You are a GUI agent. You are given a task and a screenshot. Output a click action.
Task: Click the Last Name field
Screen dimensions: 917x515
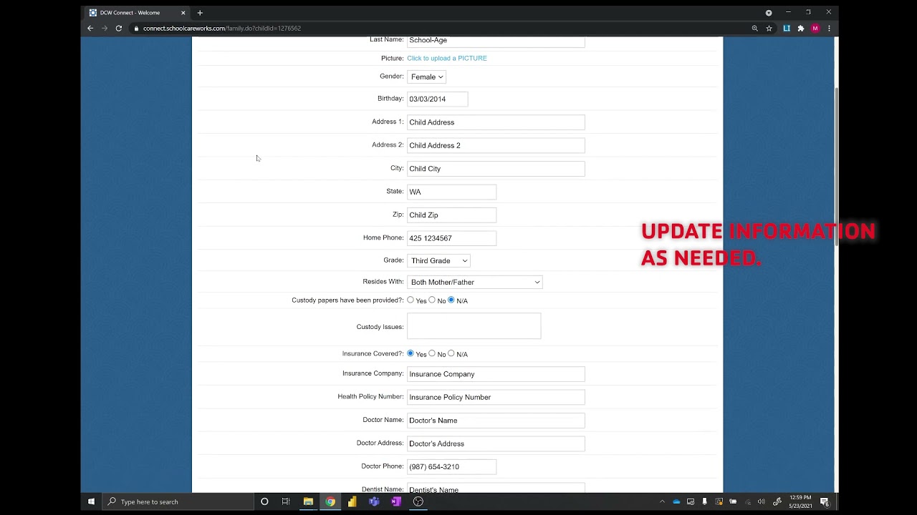pos(496,41)
